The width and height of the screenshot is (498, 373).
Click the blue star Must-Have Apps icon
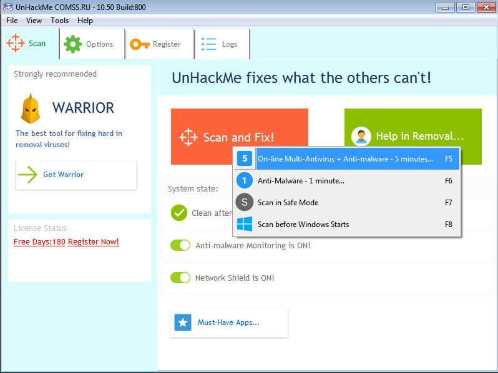(x=183, y=322)
